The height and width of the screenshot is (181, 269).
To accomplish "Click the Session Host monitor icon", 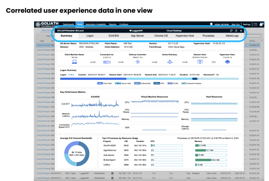I will coord(200,62).
